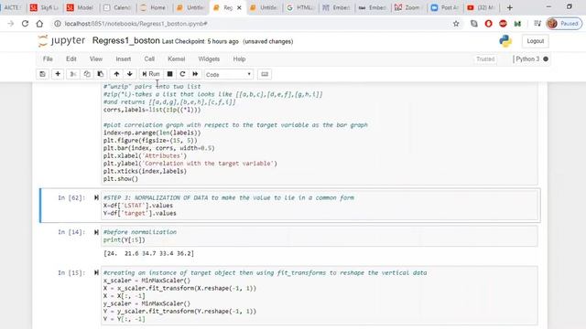Open the Kernel menu

(x=176, y=58)
